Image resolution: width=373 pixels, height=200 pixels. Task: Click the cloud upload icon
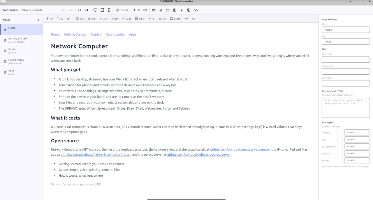pos(196,10)
